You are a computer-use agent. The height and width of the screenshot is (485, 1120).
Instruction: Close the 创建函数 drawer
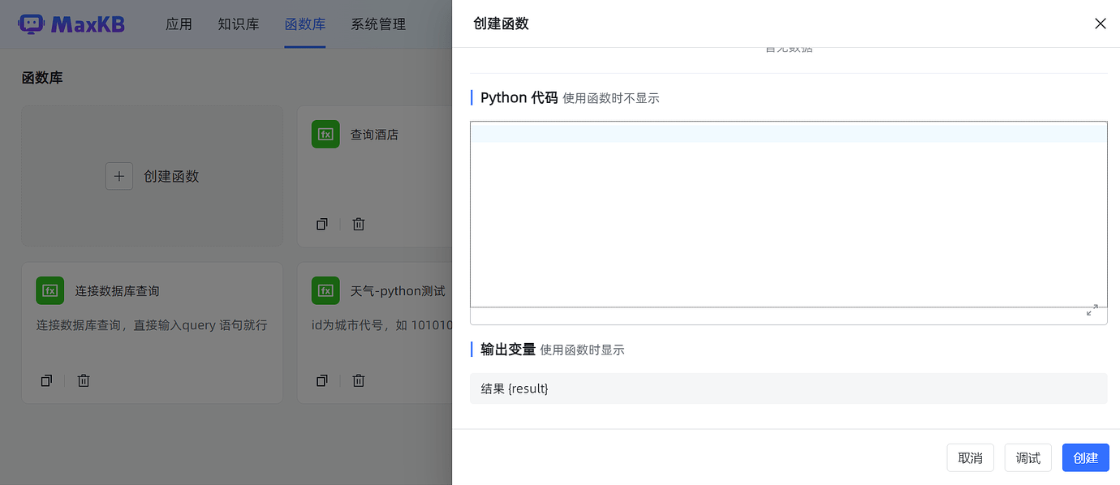click(1101, 24)
